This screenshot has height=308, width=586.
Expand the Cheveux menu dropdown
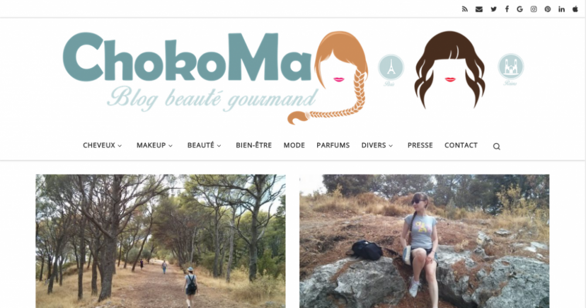pyautogui.click(x=103, y=145)
